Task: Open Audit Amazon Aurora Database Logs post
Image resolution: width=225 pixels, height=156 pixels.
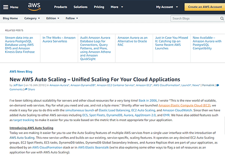Action: tap(96, 48)
